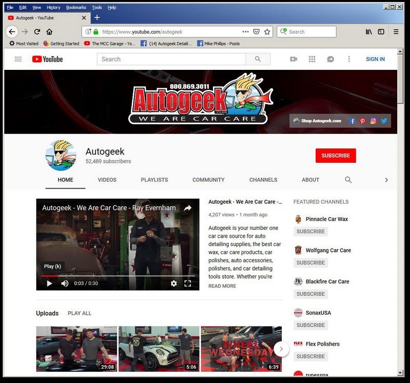
Task: Open the Help menu
Action: [112, 7]
